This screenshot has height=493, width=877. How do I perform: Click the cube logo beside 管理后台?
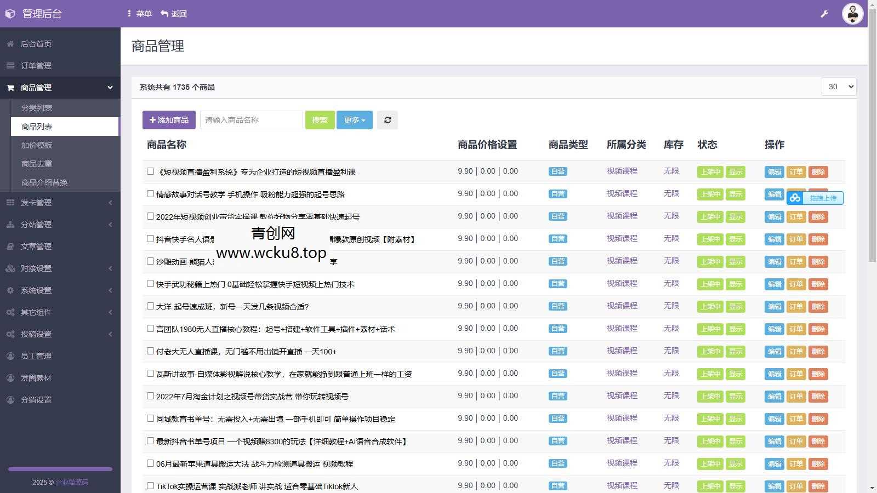9,13
